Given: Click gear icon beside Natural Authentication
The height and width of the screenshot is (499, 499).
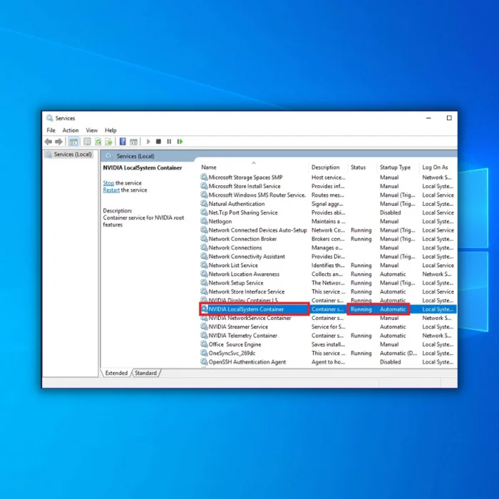Looking at the screenshot, I should pos(204,203).
